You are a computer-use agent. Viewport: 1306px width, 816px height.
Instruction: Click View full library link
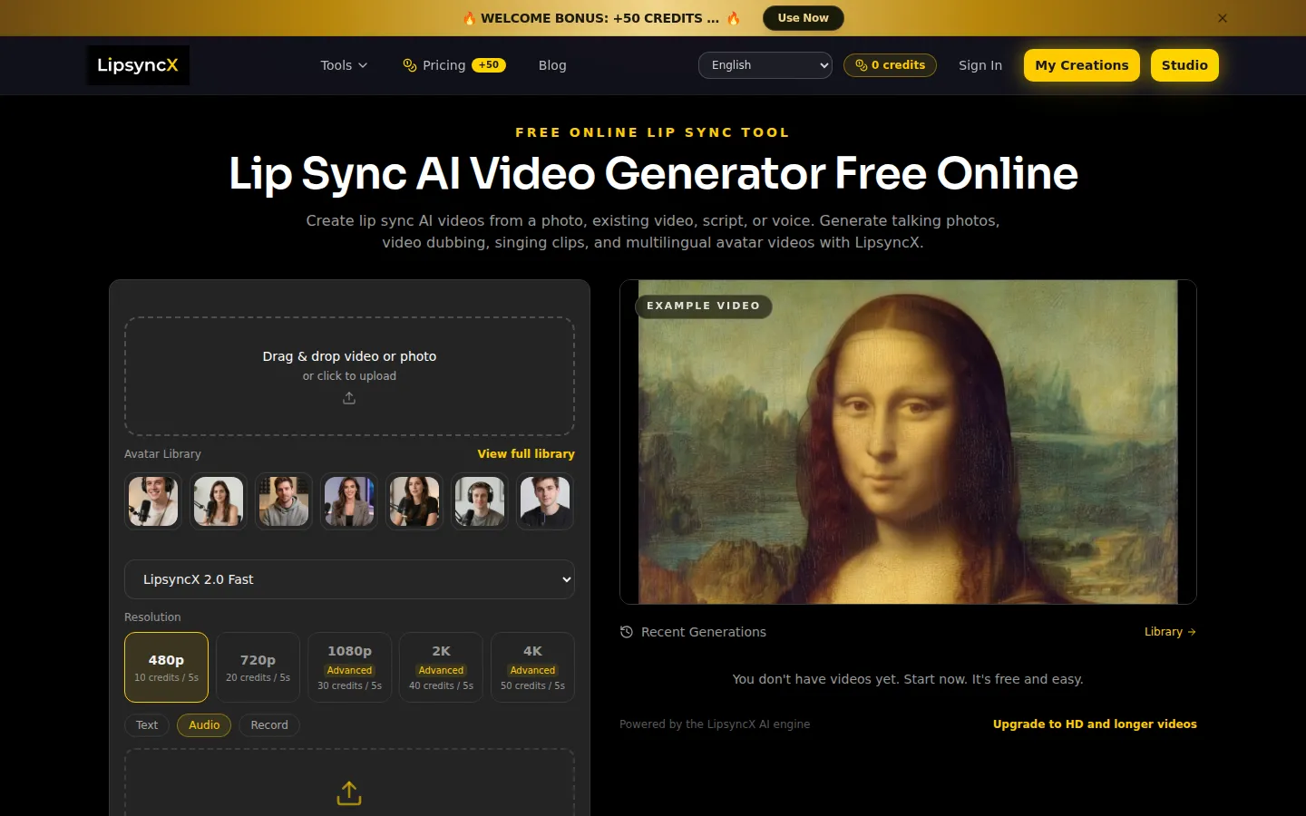[526, 454]
